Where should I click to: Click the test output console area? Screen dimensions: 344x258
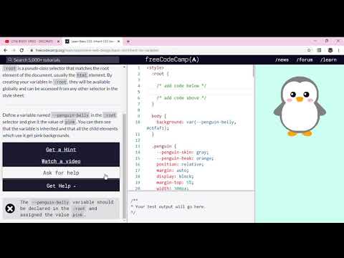tap(191, 207)
